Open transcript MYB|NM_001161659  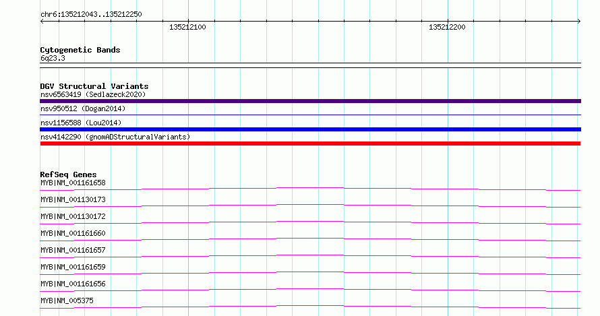[x=73, y=267]
